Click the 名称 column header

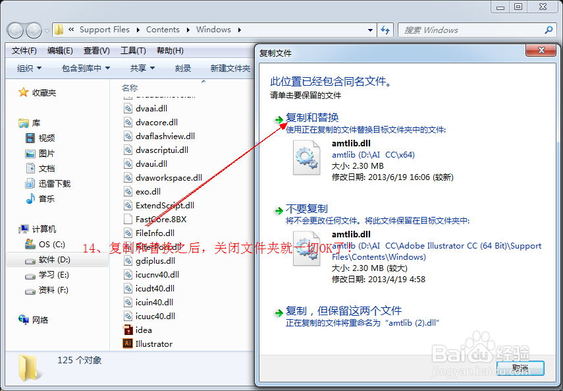(130, 88)
